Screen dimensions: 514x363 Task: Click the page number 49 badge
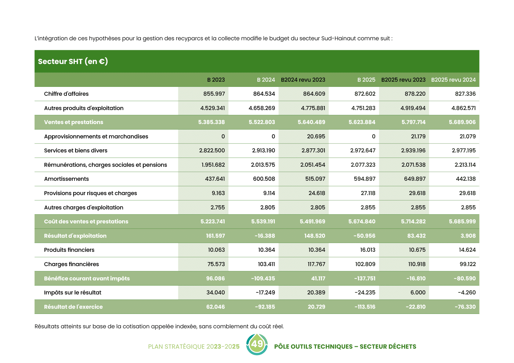point(257,344)
